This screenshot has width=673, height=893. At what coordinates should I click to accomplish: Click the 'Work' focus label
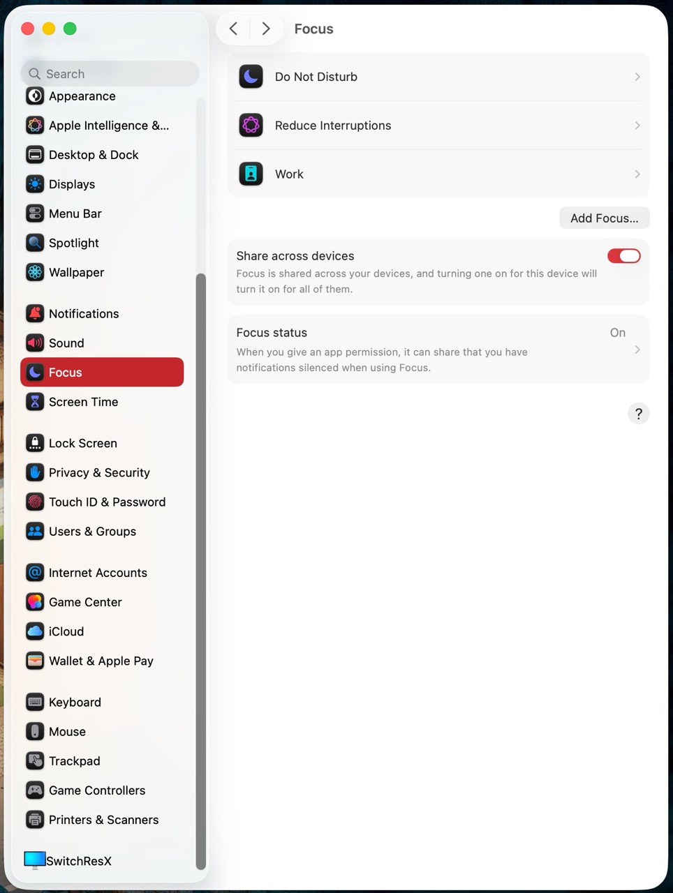(x=289, y=174)
